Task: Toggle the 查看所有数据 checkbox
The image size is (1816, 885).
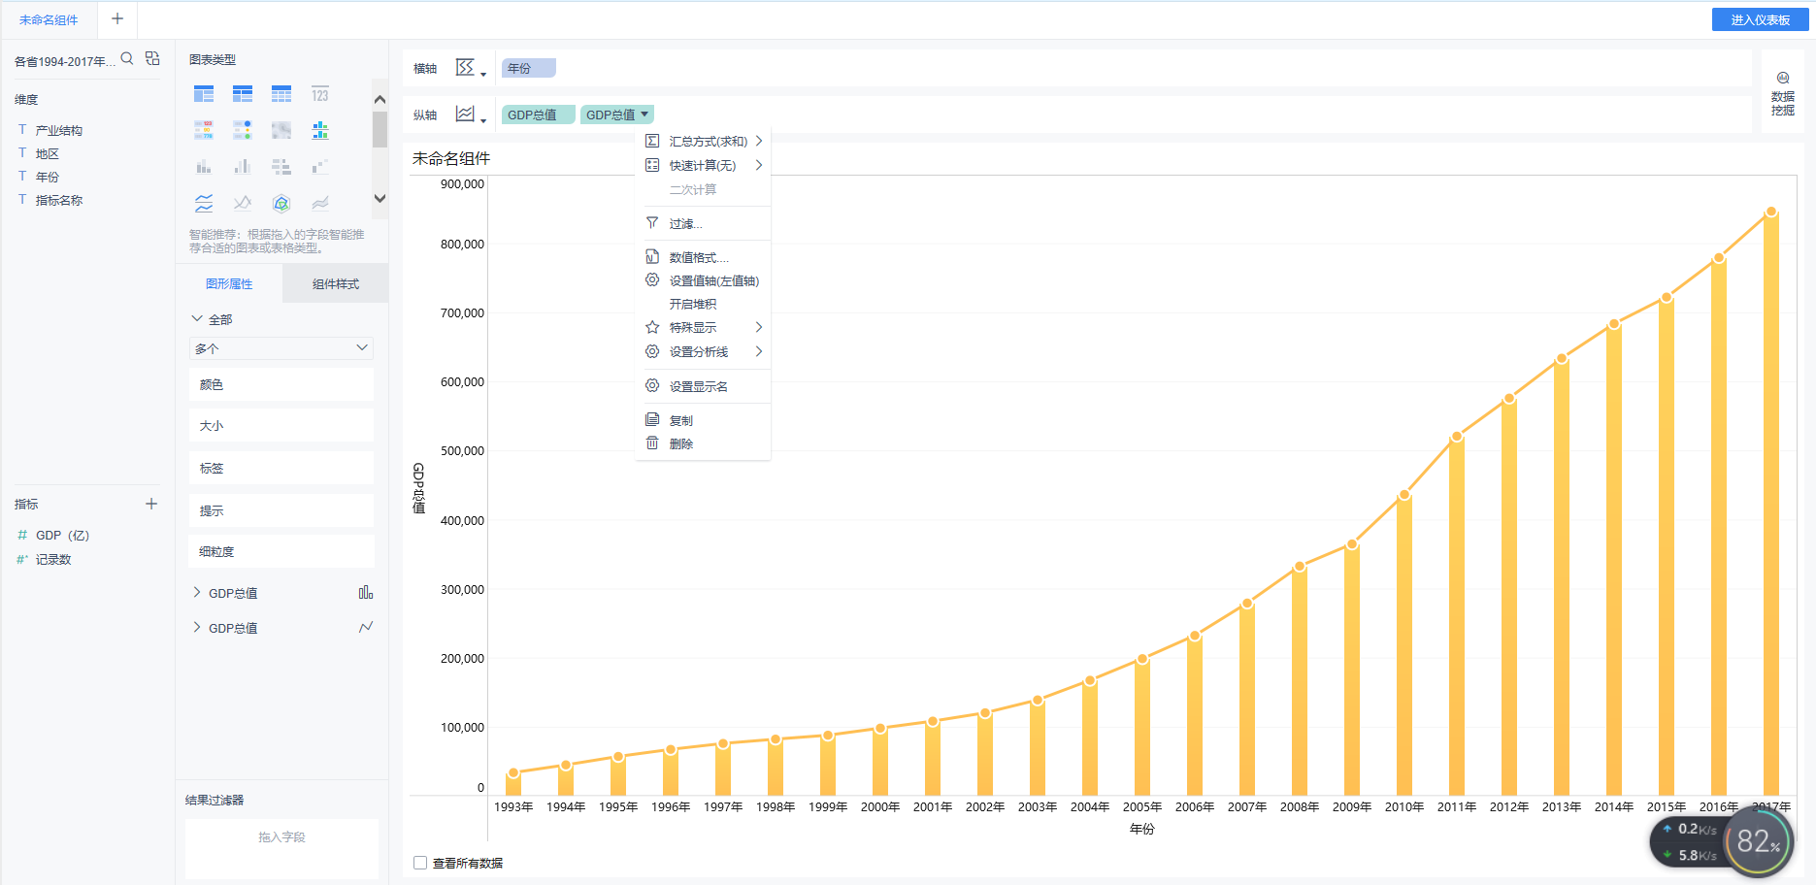Action: [x=420, y=863]
